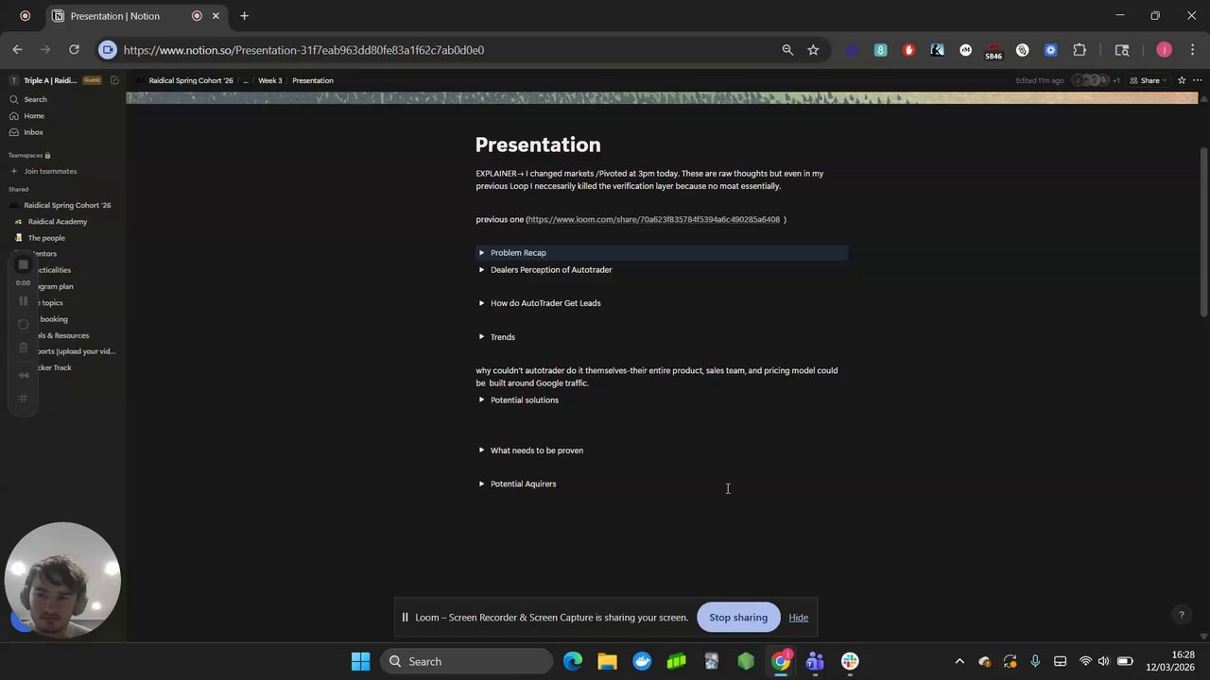Click Stop sharing button
This screenshot has height=680, width=1210.
pyautogui.click(x=738, y=618)
